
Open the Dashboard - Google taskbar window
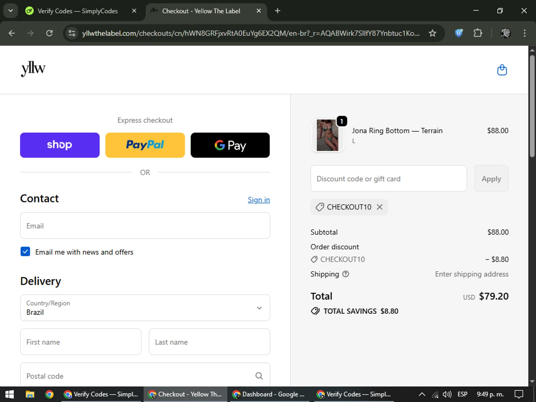pyautogui.click(x=269, y=394)
